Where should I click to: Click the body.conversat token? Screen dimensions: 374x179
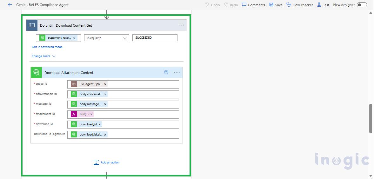(x=89, y=94)
